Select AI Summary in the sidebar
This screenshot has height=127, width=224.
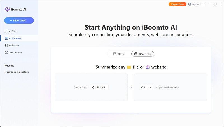[19, 38]
